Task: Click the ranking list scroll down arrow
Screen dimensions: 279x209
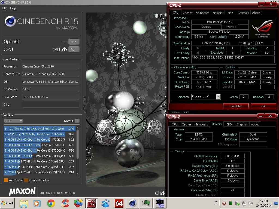Action: pyautogui.click(x=78, y=174)
